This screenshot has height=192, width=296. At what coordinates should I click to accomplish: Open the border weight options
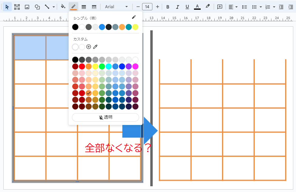tap(83, 7)
